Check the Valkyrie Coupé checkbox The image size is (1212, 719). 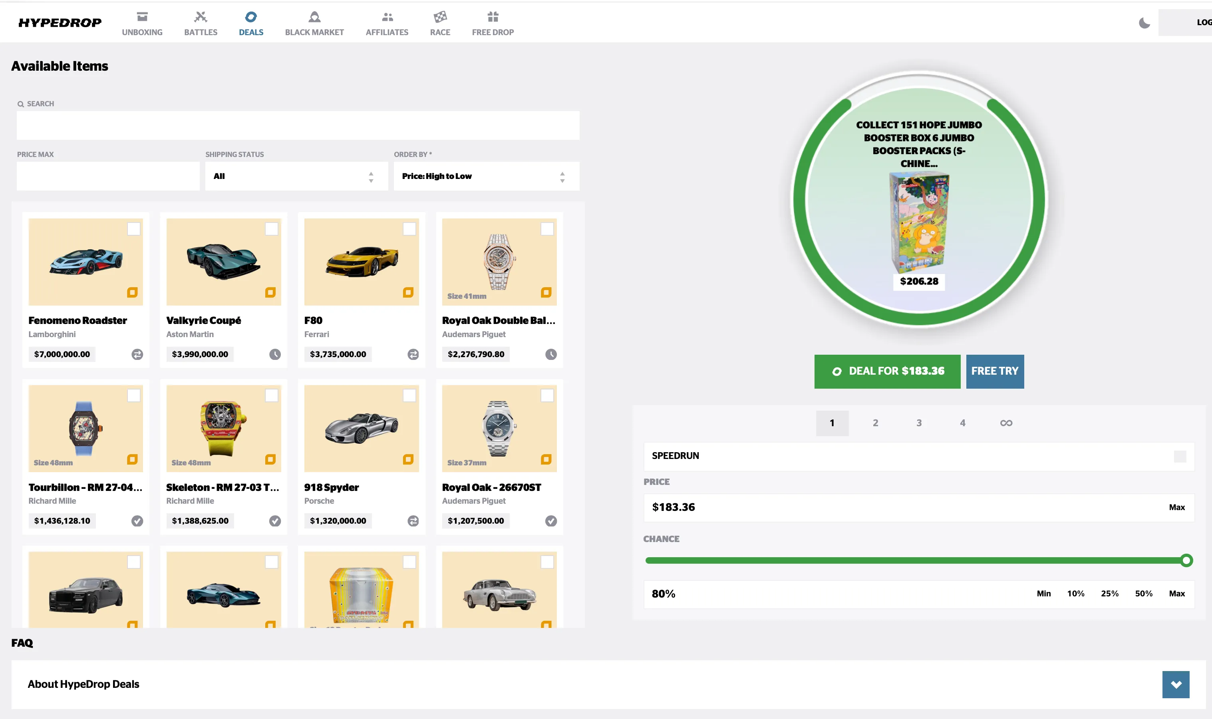pos(272,229)
